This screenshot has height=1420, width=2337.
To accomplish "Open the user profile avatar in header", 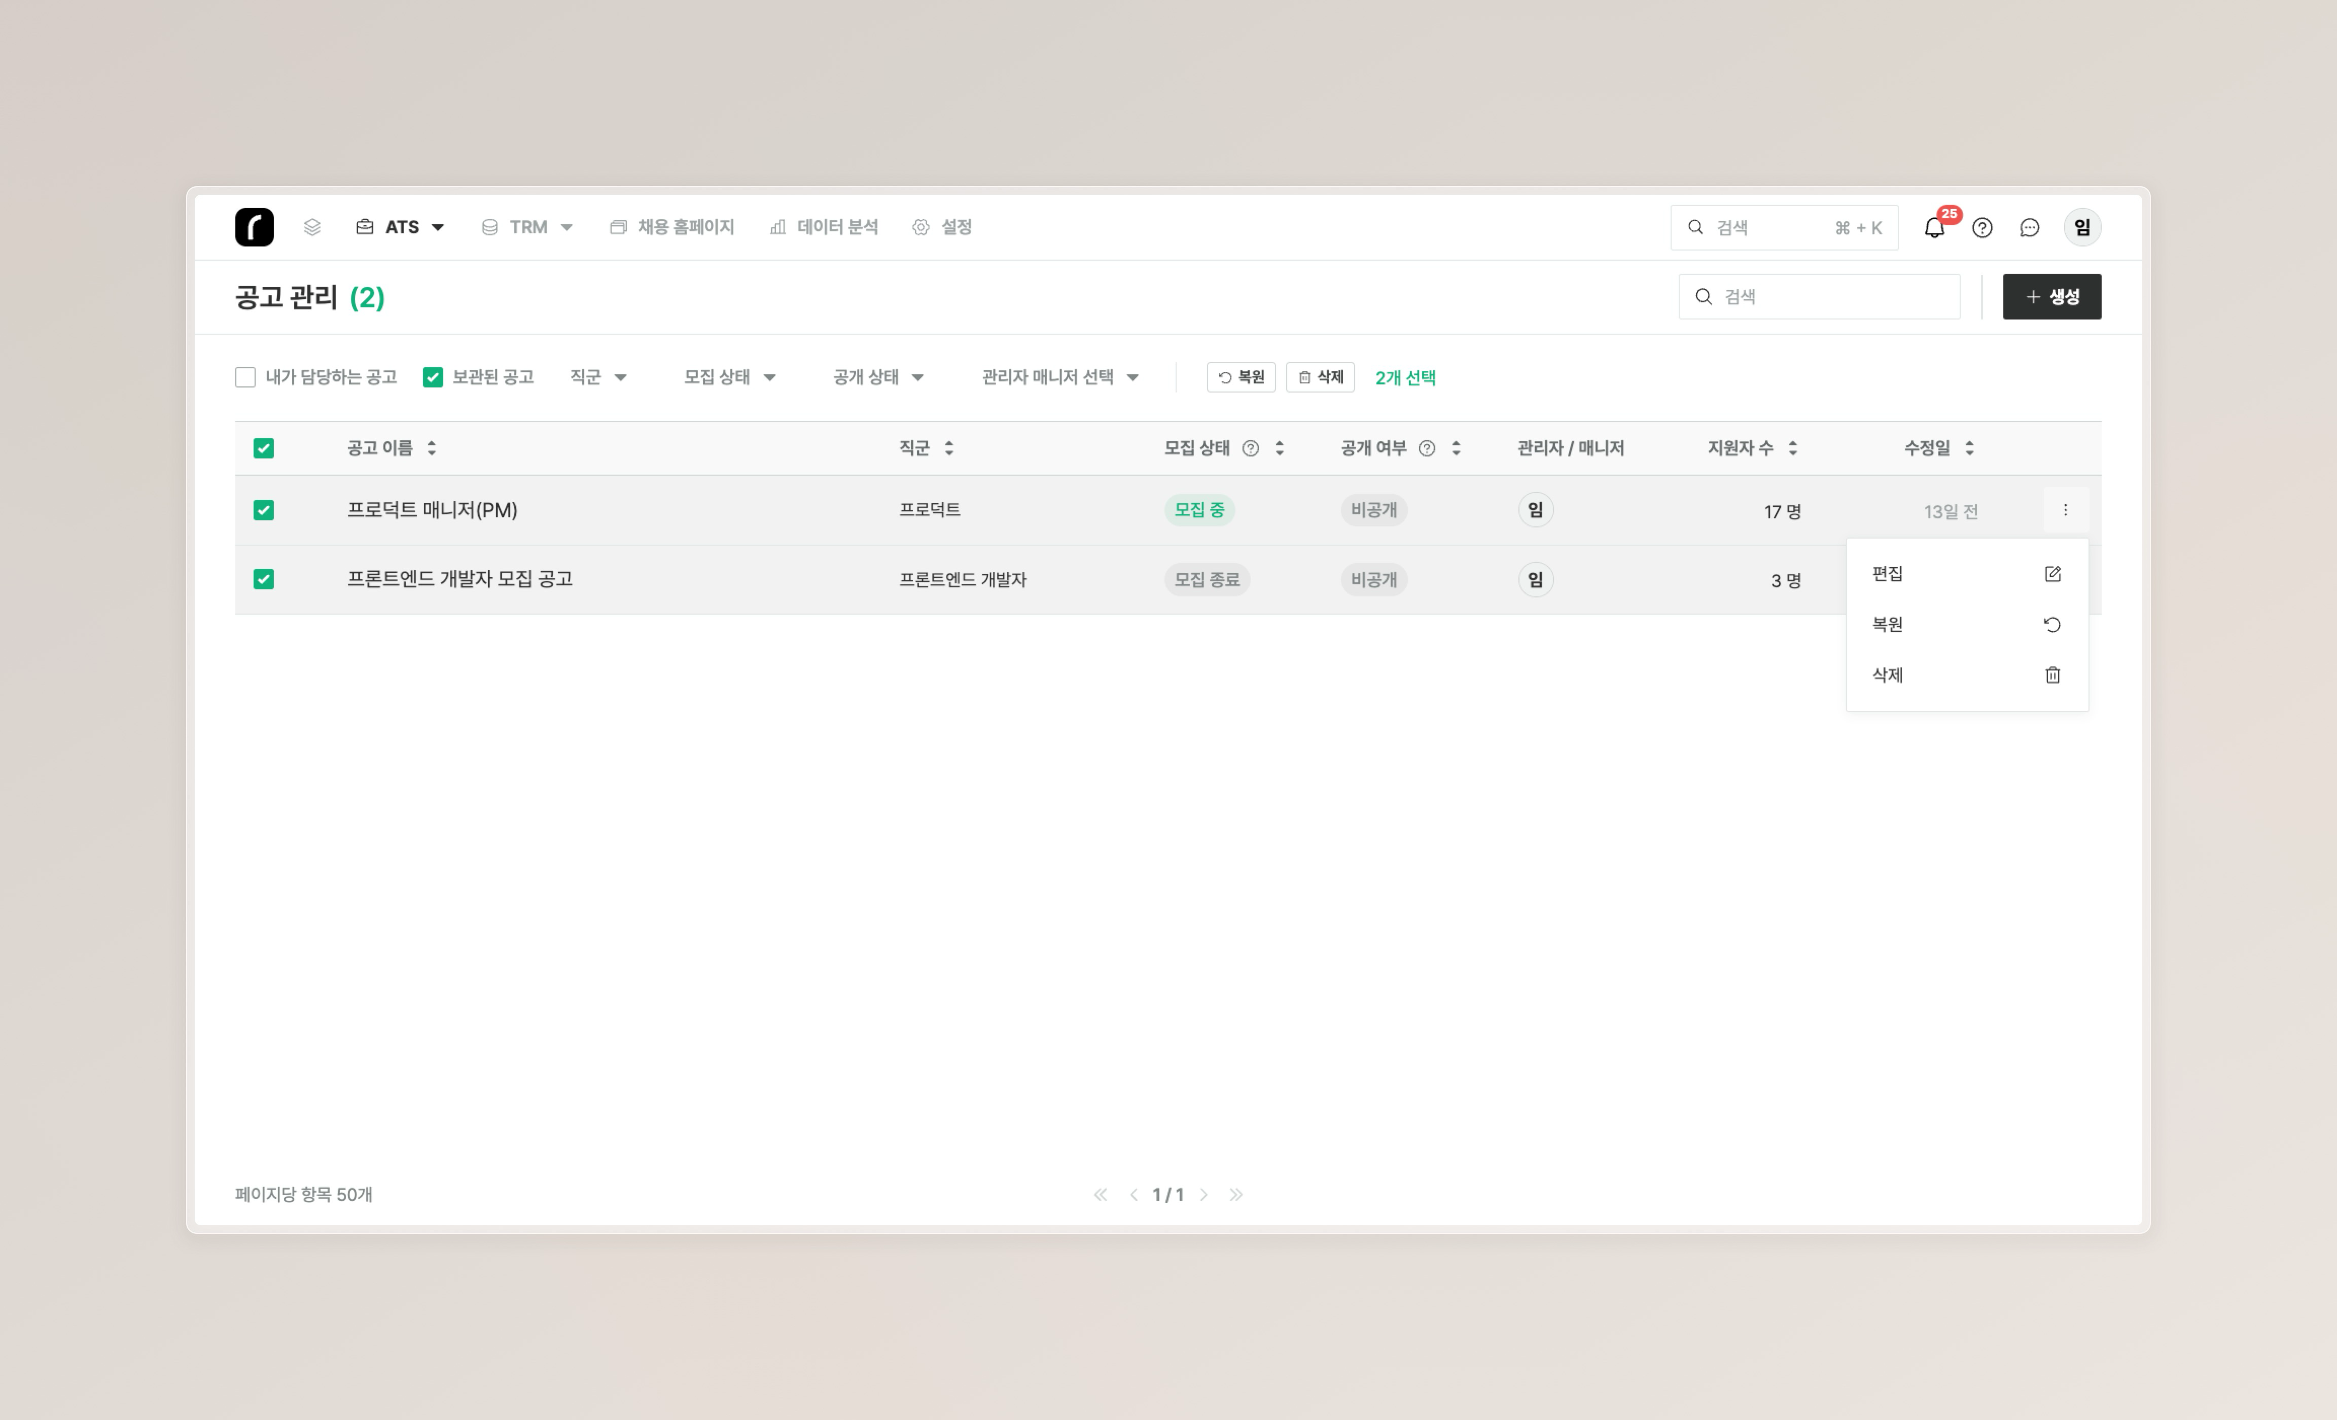I will tap(2083, 228).
